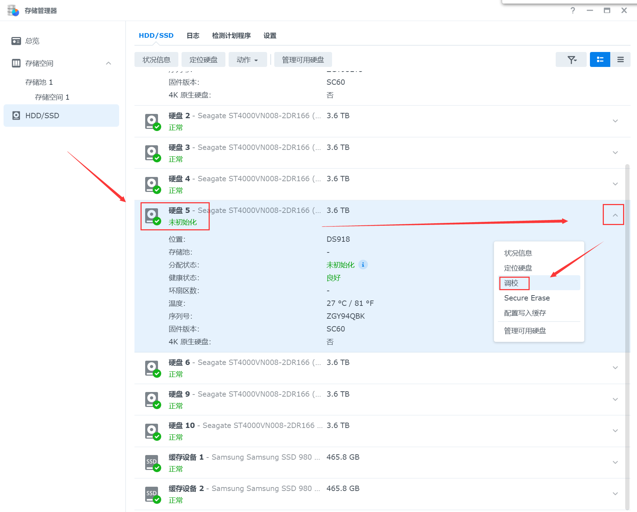Click the help question mark icon
637x512 pixels.
click(572, 10)
